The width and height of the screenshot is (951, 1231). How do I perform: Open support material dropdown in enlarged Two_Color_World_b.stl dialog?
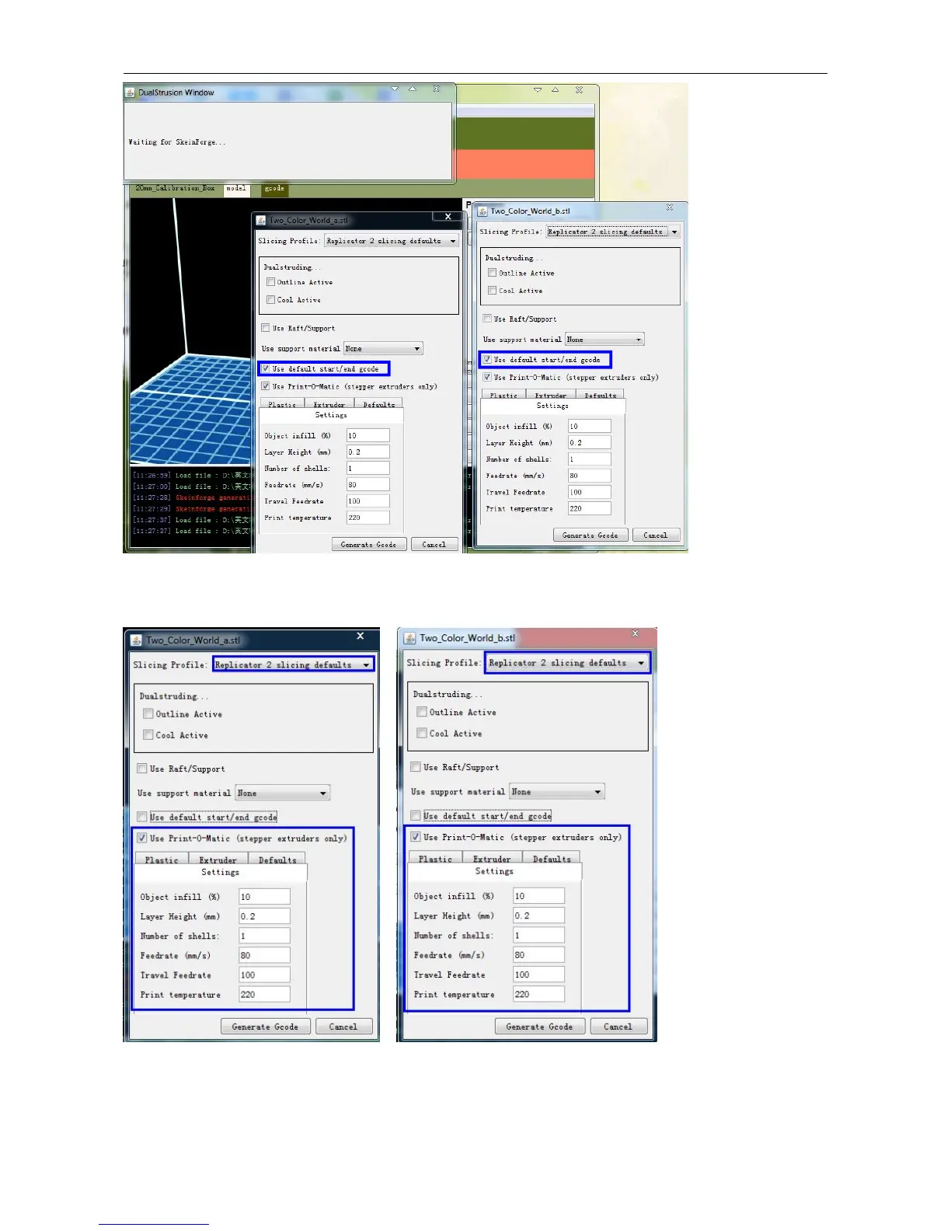[x=556, y=792]
